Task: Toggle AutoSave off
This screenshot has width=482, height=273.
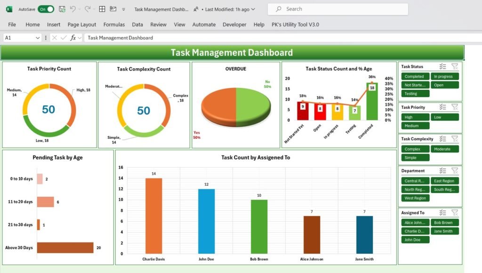Action: tap(46, 8)
